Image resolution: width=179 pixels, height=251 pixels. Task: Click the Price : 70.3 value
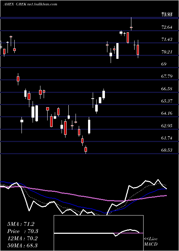[x=23, y=231]
